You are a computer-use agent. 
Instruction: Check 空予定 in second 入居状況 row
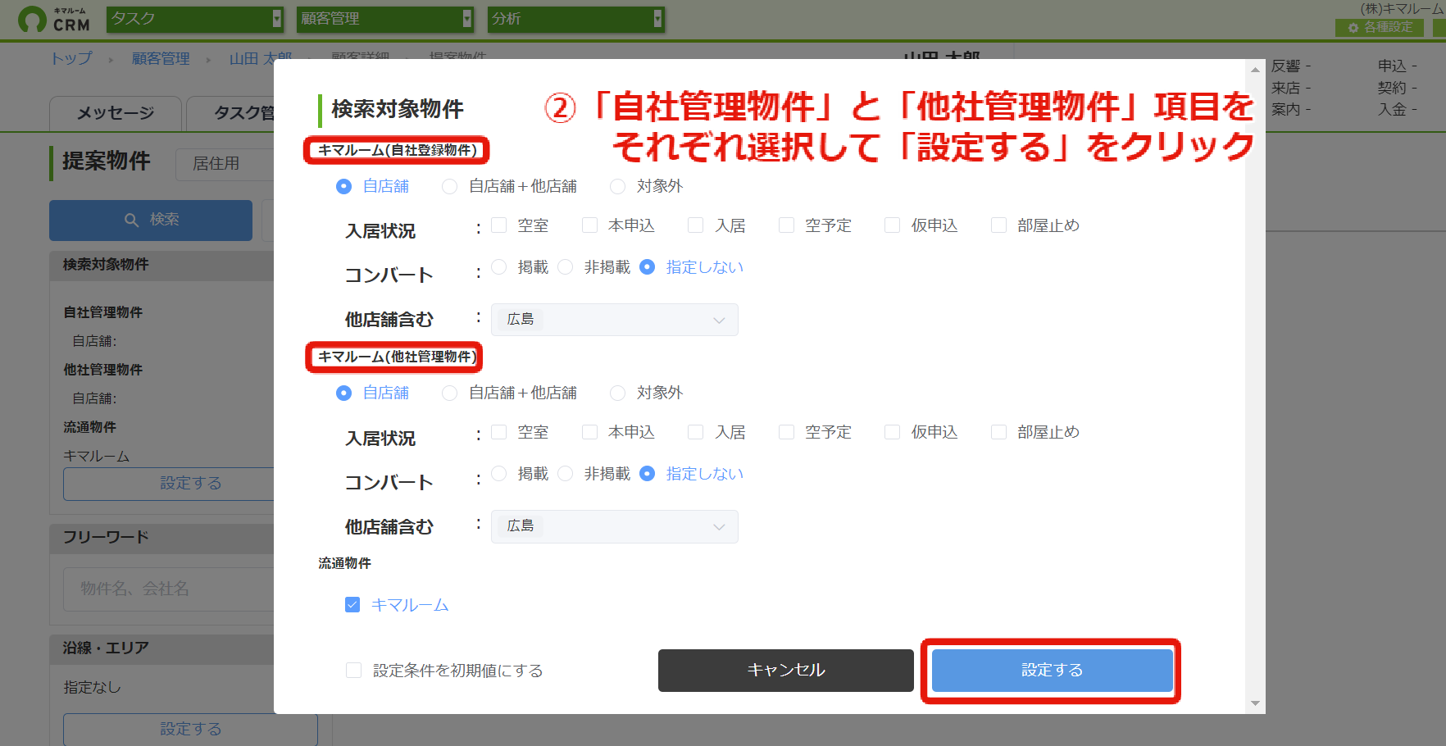click(786, 432)
